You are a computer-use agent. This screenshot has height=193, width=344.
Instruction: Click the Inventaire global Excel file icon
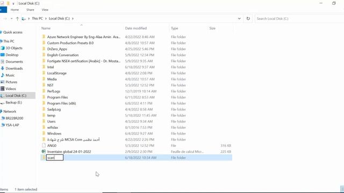tap(44, 151)
